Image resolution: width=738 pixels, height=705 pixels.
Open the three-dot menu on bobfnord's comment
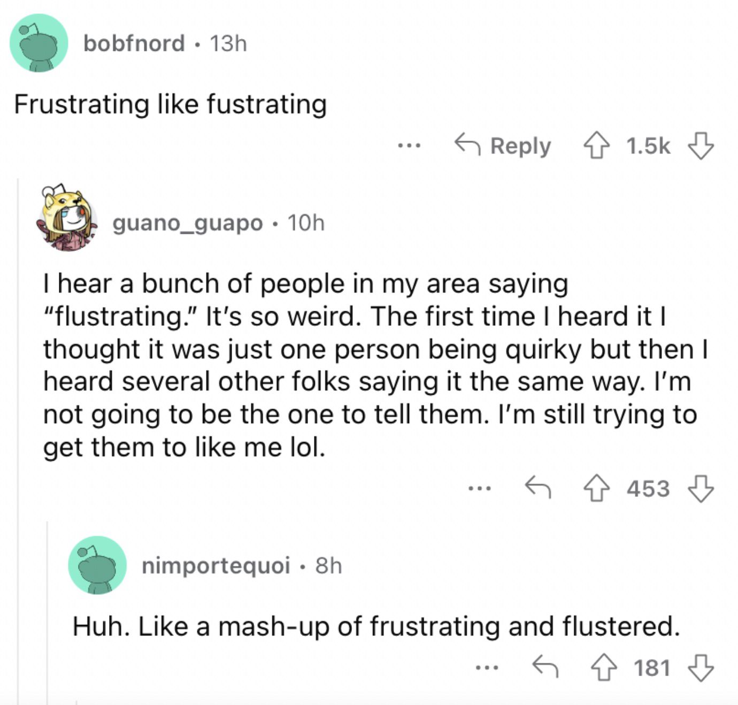(x=409, y=145)
